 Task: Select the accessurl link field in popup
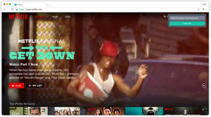187,18
